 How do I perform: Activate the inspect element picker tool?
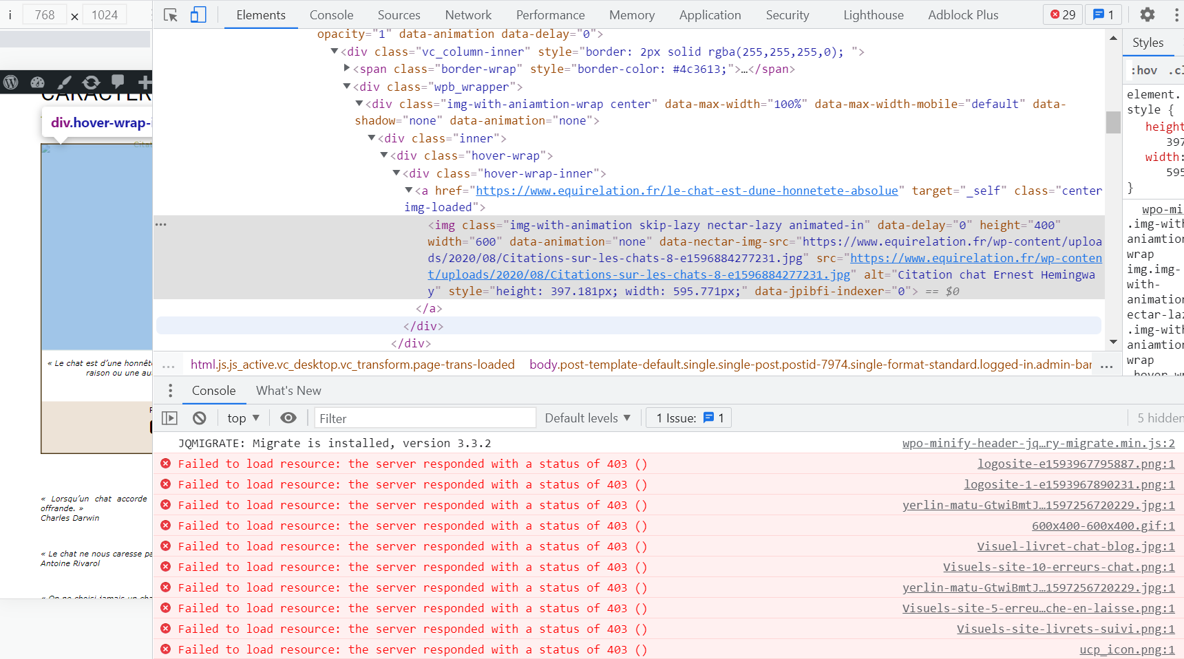pos(170,15)
